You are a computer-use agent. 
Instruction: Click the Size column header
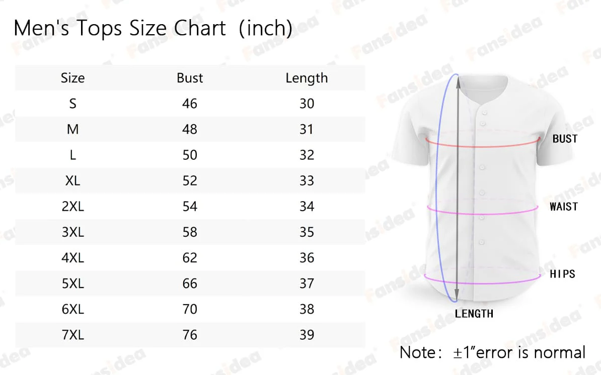72,78
